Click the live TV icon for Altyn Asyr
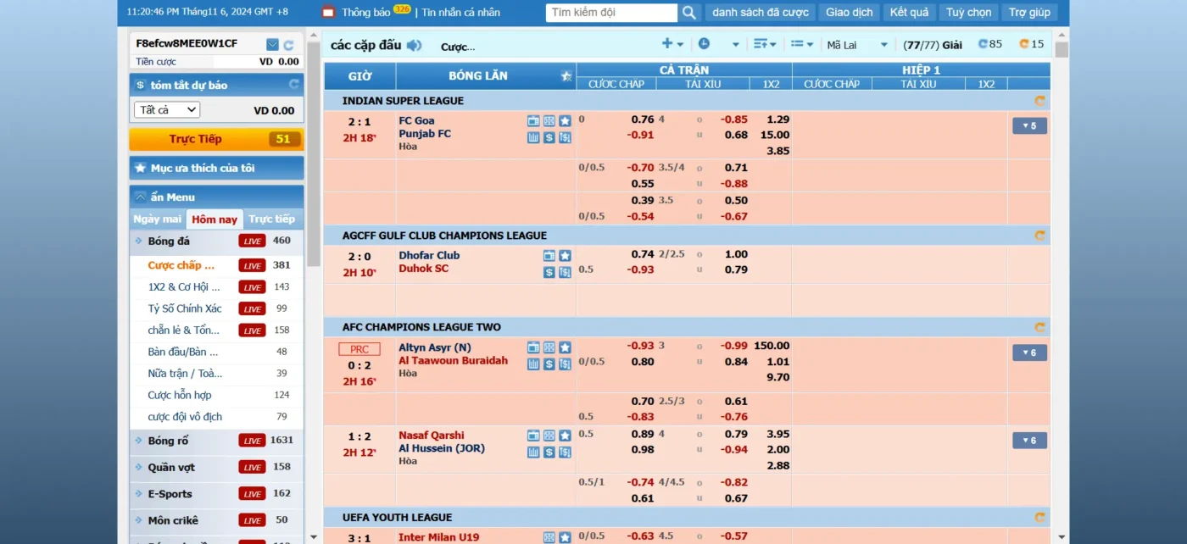Viewport: 1187px width, 544px height. 533,347
